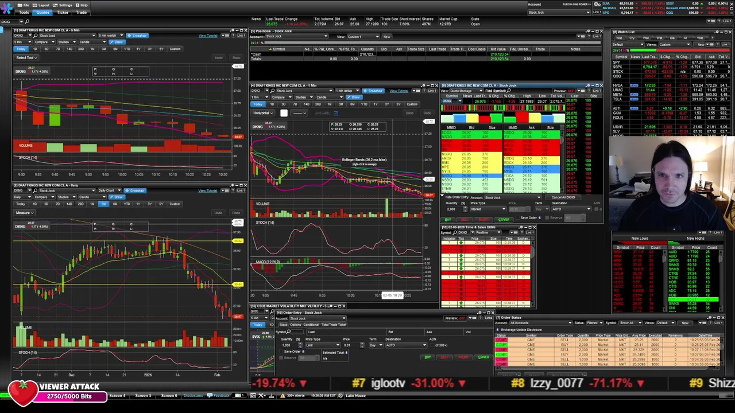Toggle Axis Label checkbox in 1 Min chart
Image resolution: width=735 pixels, height=413 pixels.
336,113
